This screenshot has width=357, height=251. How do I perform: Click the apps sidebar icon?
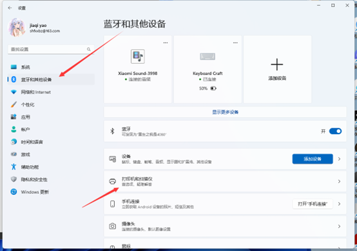[x=14, y=117]
